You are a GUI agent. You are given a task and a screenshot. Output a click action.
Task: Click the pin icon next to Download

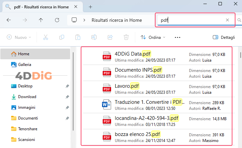point(67,97)
